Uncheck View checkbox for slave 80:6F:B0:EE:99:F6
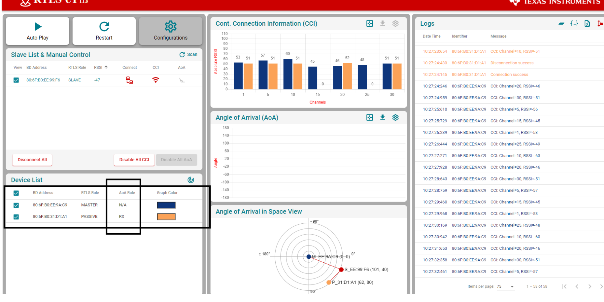This screenshot has height=302, width=604. [16, 80]
